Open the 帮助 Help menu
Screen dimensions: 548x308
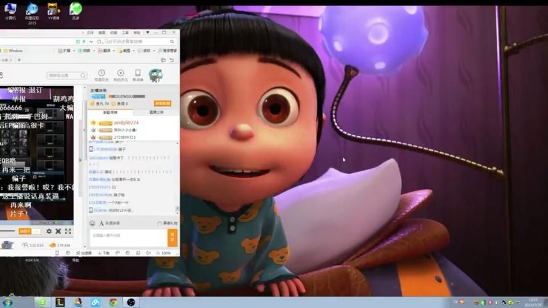(137, 33)
